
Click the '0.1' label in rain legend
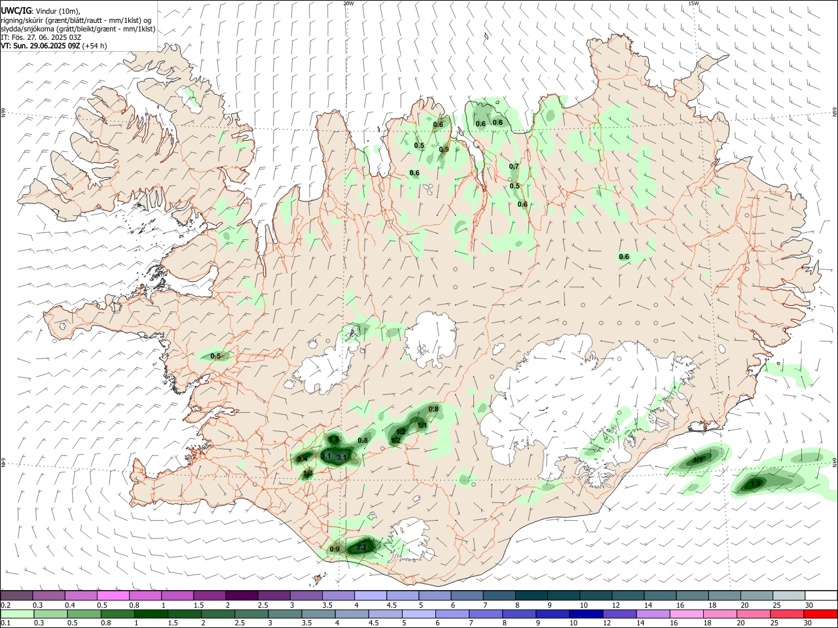[x=5, y=623]
